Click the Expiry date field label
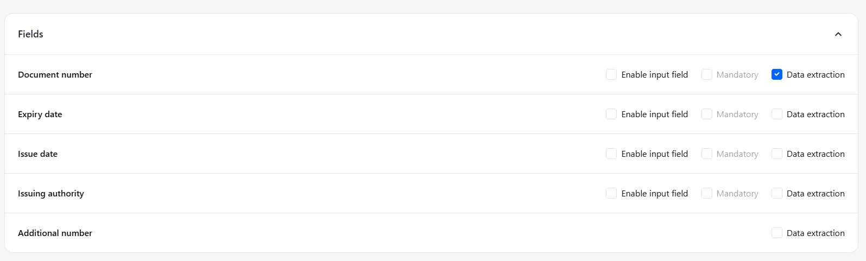Image resolution: width=866 pixels, height=261 pixels. (40, 114)
